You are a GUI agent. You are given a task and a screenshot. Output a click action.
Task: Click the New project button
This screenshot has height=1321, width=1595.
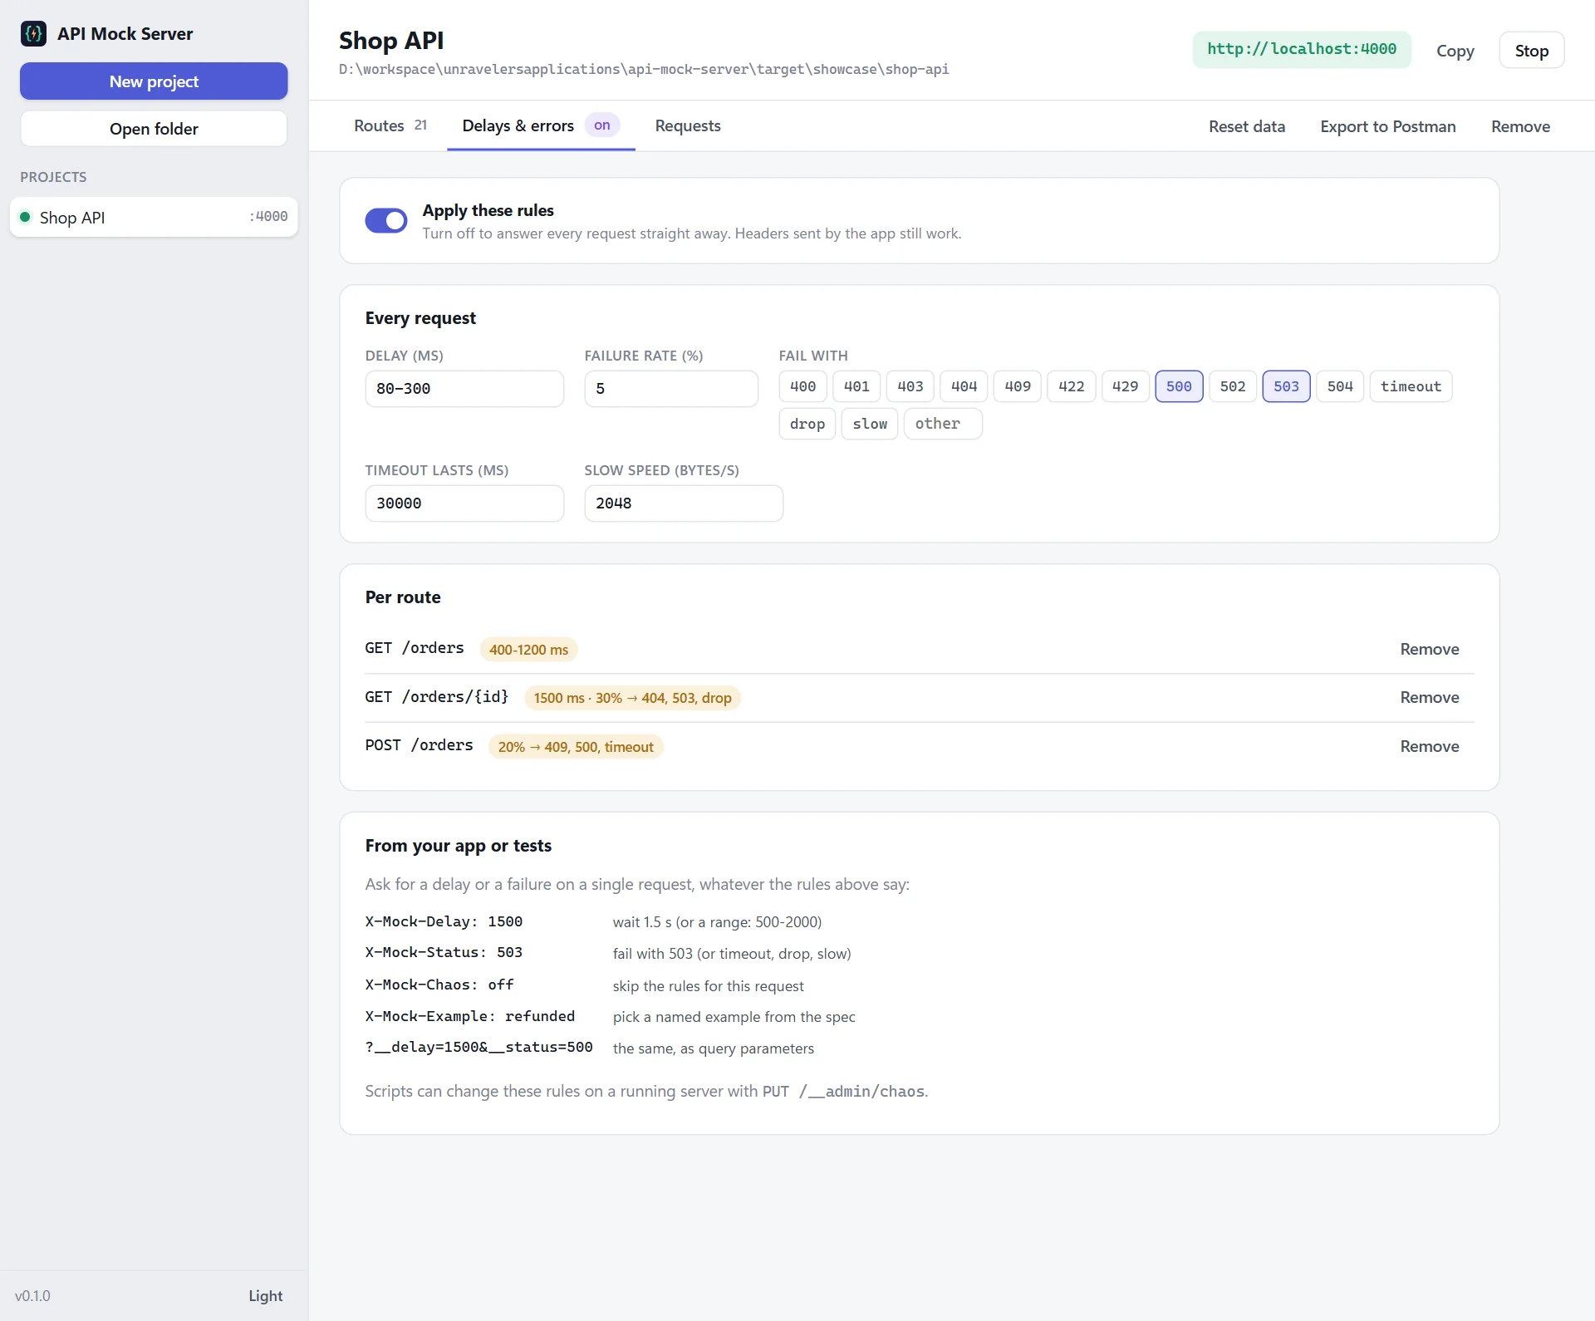point(154,81)
